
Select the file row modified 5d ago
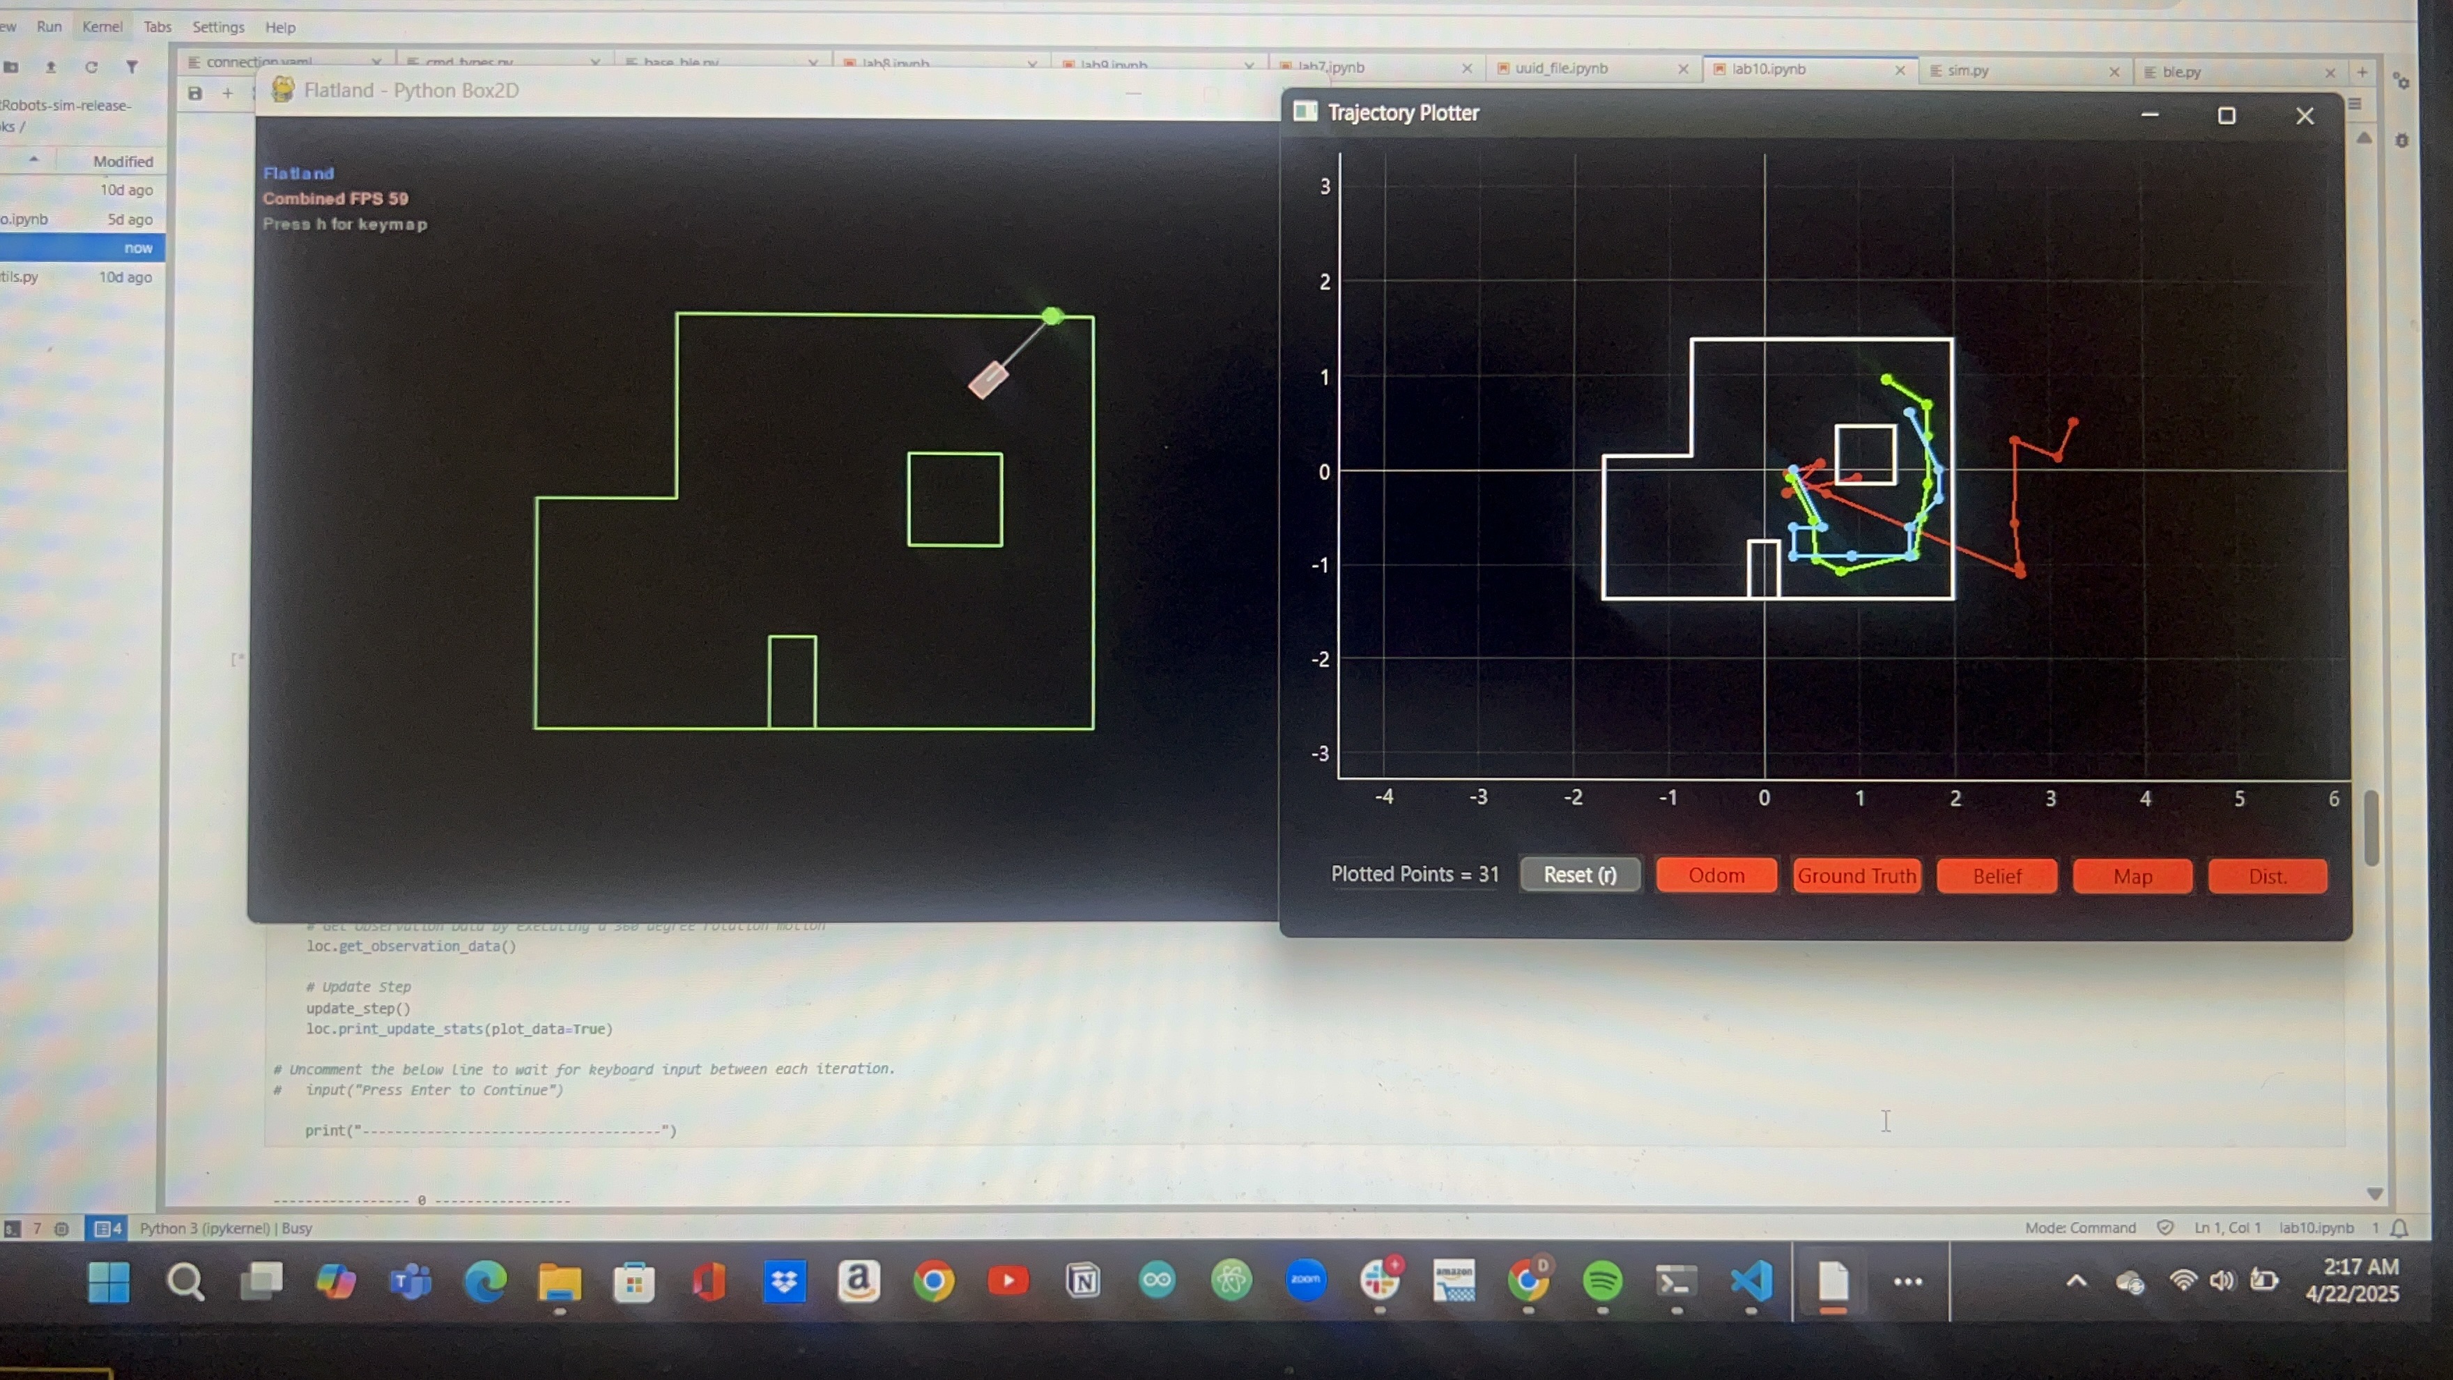(x=82, y=219)
